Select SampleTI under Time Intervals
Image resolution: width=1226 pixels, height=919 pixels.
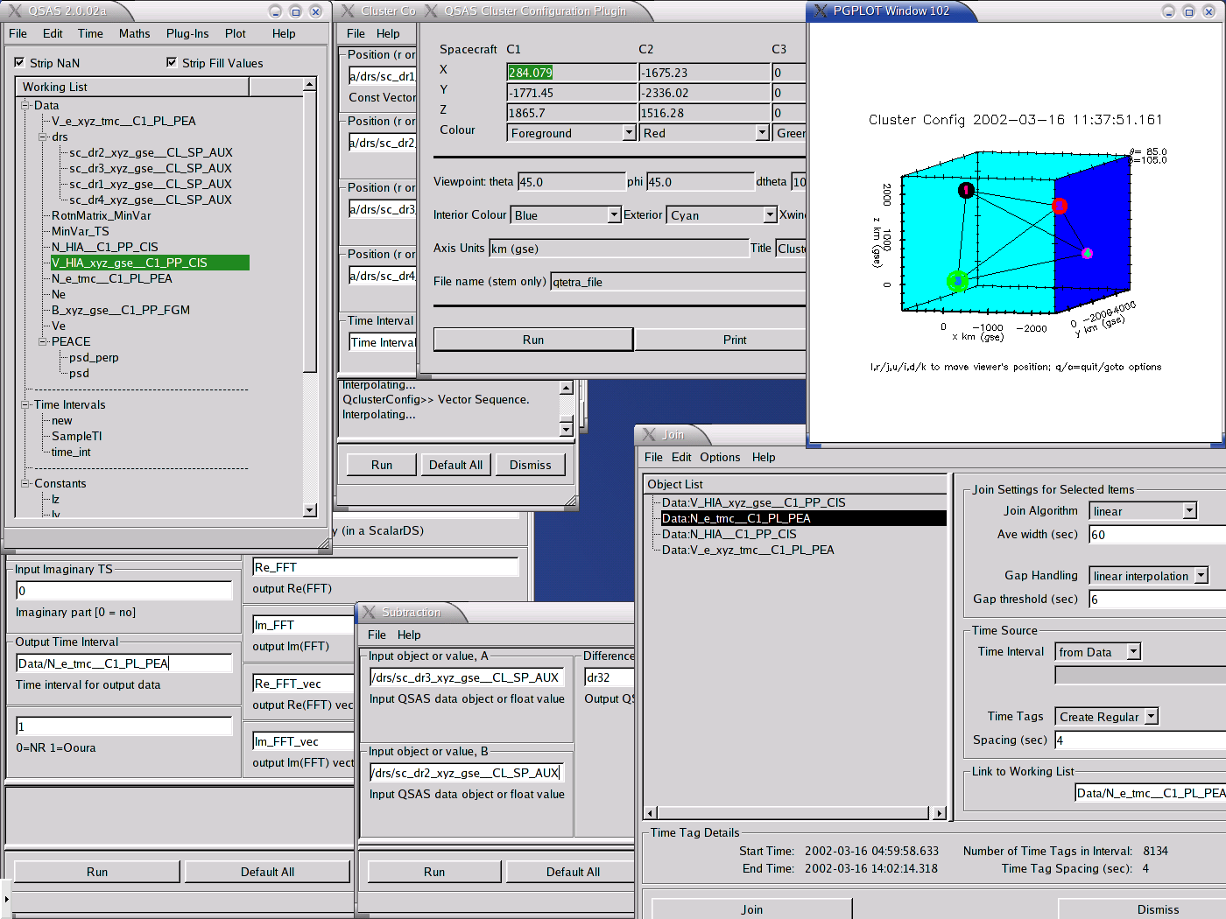(x=76, y=436)
